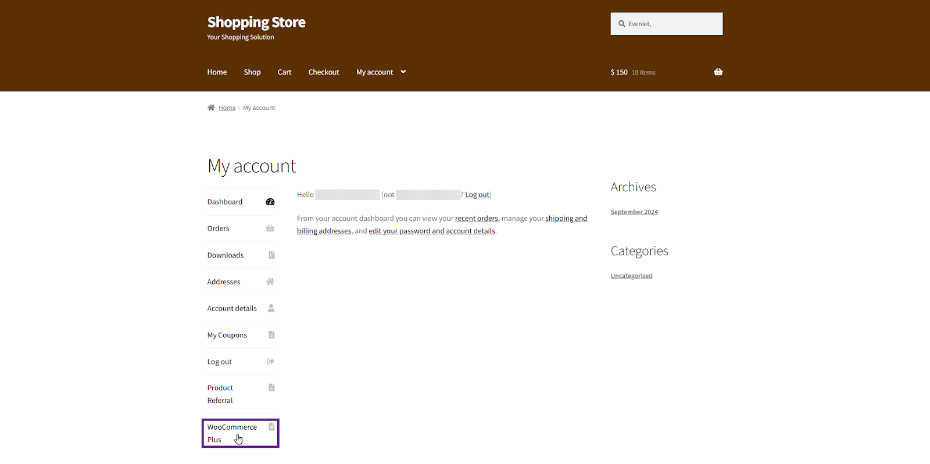
Task: Click the breadcrumb home icon
Action: pos(211,108)
